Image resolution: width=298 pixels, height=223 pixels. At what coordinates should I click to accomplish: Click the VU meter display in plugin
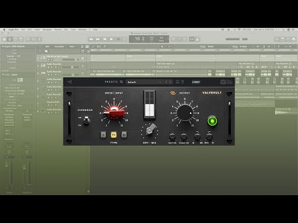pyautogui.click(x=150, y=105)
